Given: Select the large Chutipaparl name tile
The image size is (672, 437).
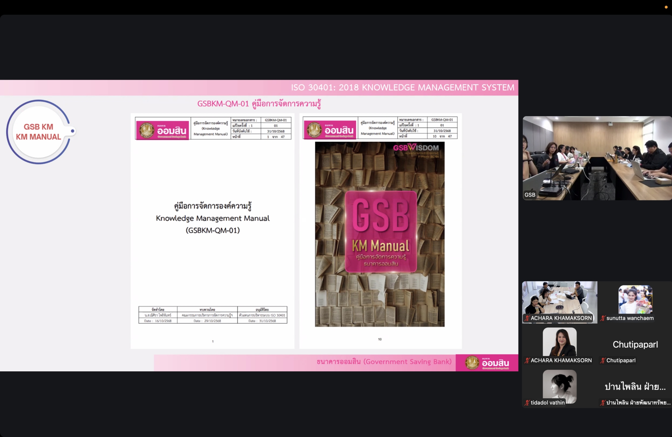Looking at the screenshot, I should (635, 344).
